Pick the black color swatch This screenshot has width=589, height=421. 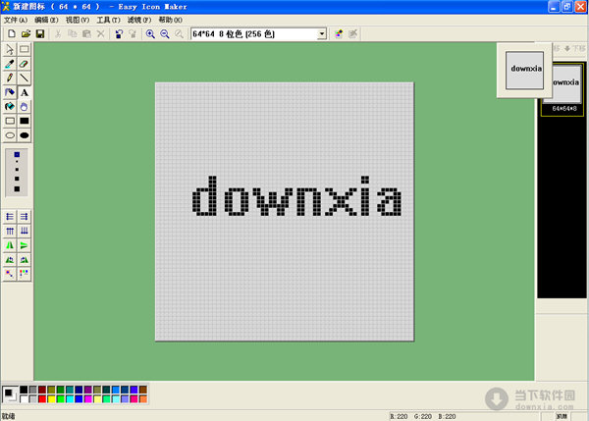click(x=24, y=390)
